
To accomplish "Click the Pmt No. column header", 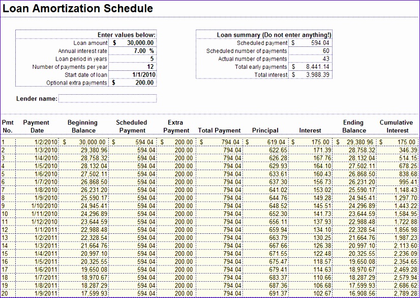I will [x=8, y=126].
